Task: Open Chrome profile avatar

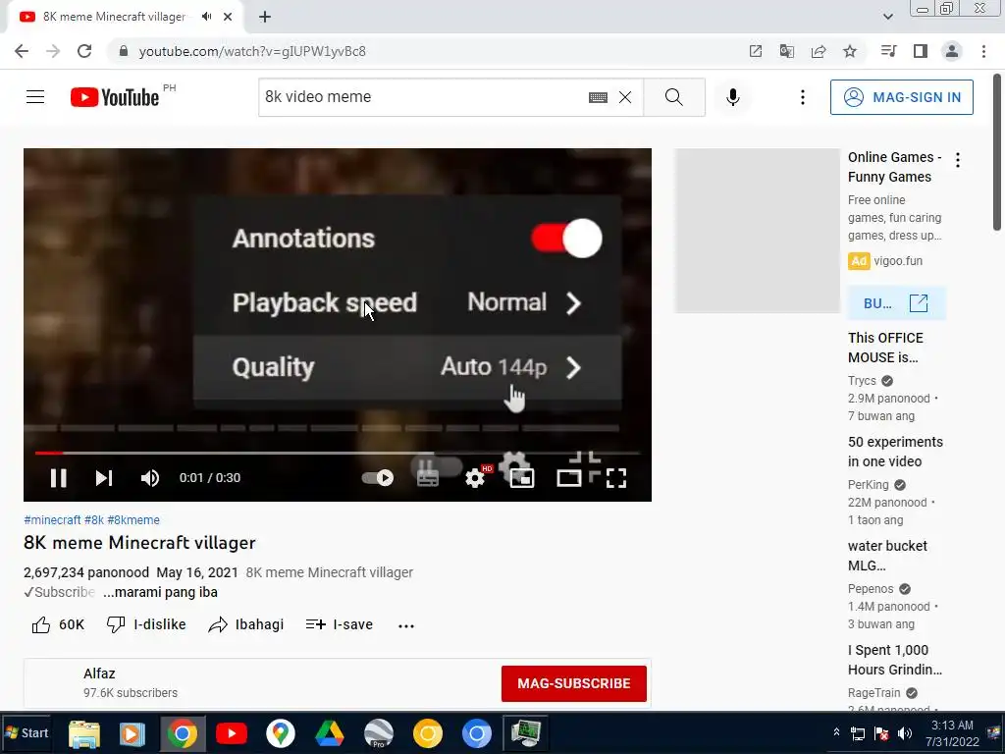Action: tap(952, 51)
